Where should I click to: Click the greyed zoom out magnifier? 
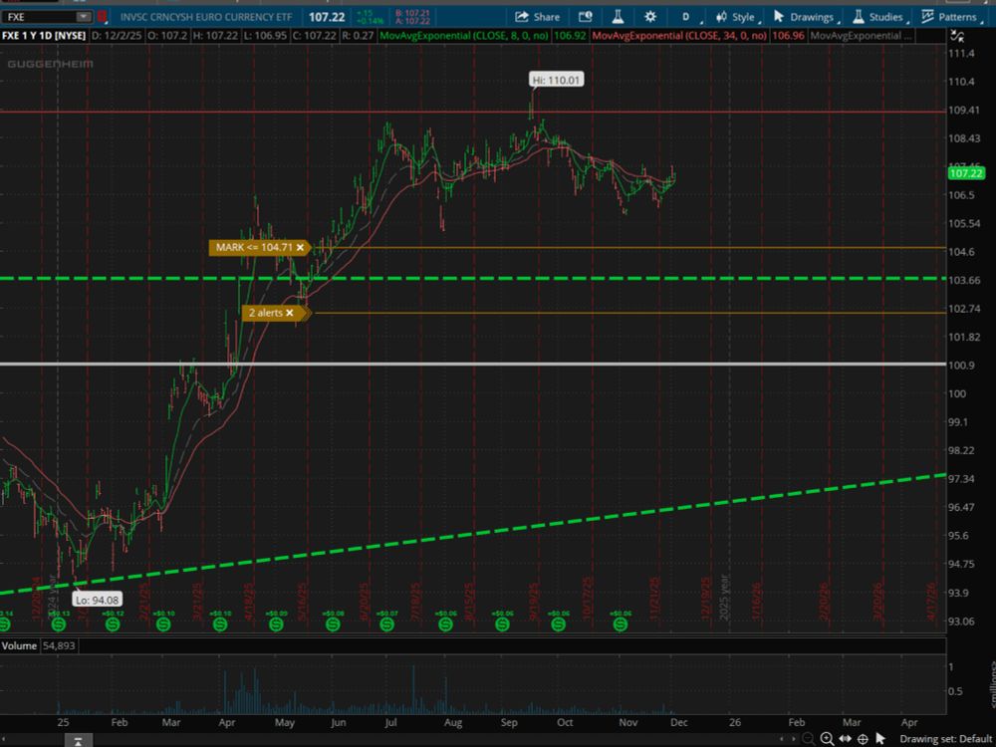(808, 738)
